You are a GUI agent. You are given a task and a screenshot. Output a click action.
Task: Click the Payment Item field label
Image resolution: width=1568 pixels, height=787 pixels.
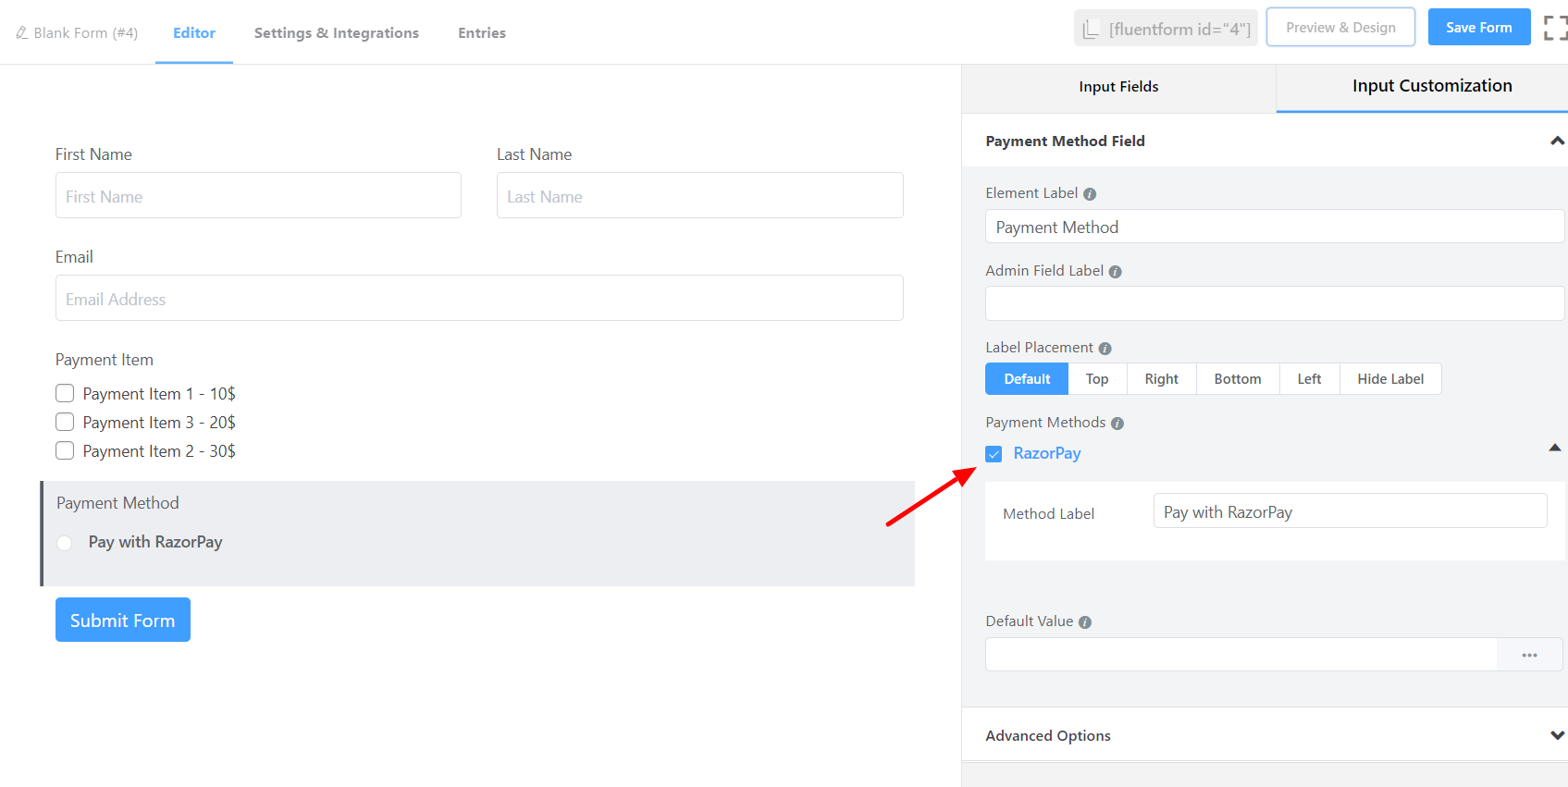(x=105, y=360)
